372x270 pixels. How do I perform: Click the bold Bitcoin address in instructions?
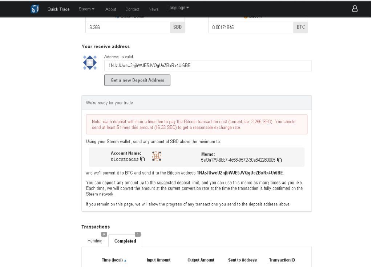[x=240, y=173]
